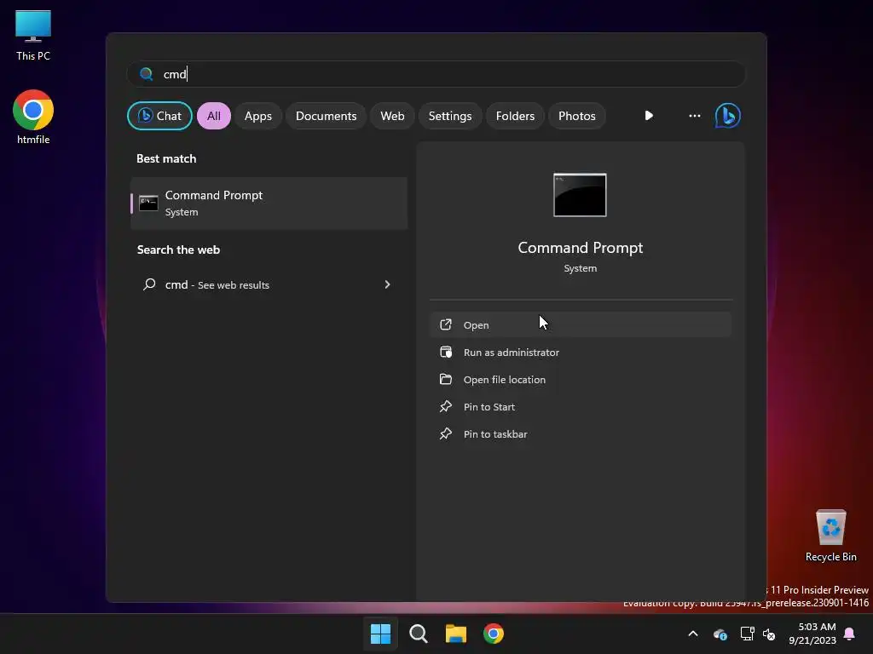Switch to the Web filter tab
This screenshot has width=873, height=654.
coord(392,116)
